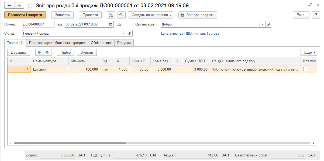
Task: Show Дт/Кт accounting entries
Action: pos(121,15)
